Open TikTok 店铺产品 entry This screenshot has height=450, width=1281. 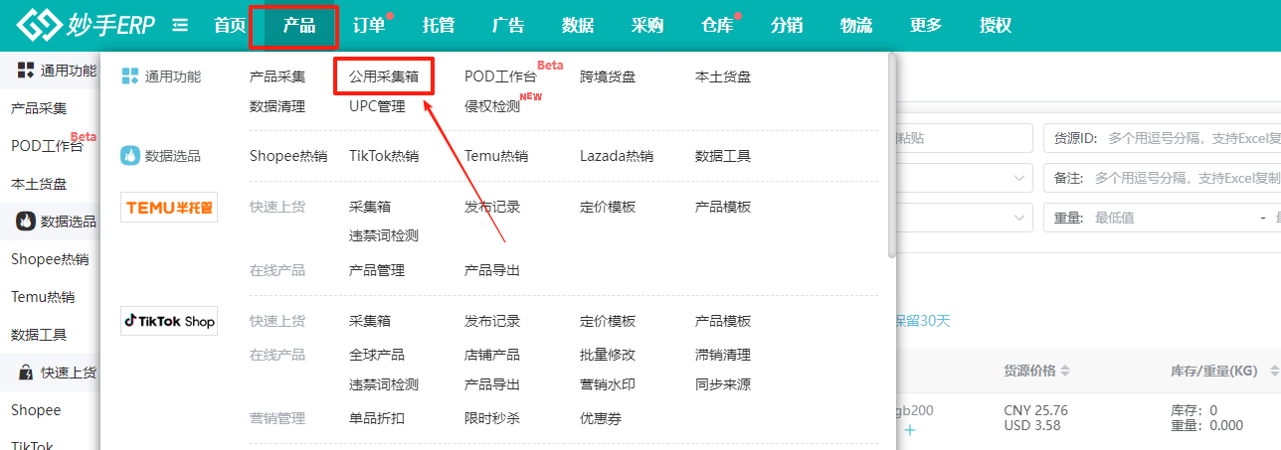coord(492,355)
